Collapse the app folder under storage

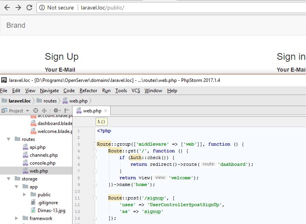pyautogui.click(x=17, y=187)
